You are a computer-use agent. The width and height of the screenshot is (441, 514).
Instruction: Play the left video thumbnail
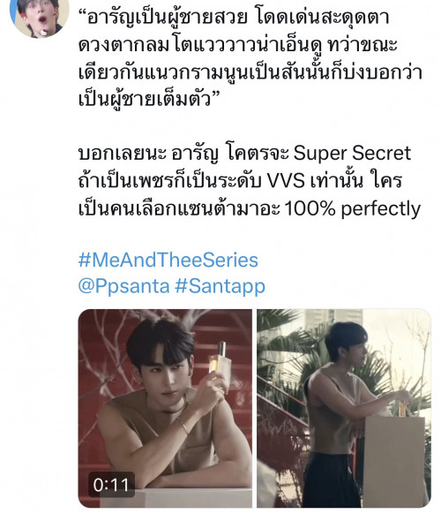coord(165,408)
